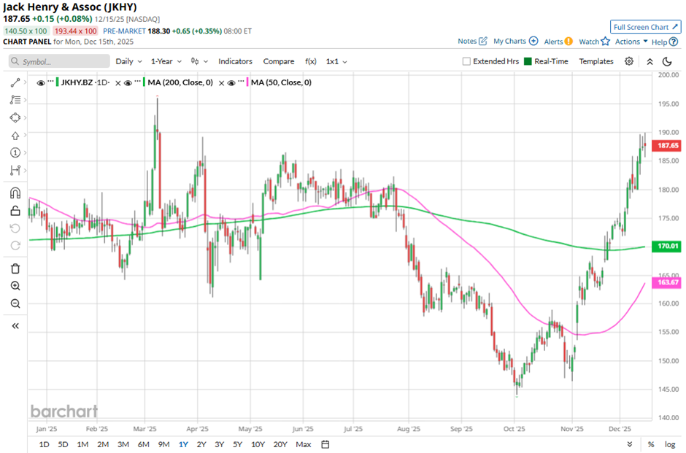This screenshot has width=686, height=453.
Task: Collapse the toolbar with double chevron up
Action: (650, 62)
